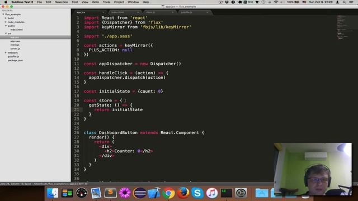Click the Wi-Fi status icon
The image size is (358, 201).
[276, 2]
